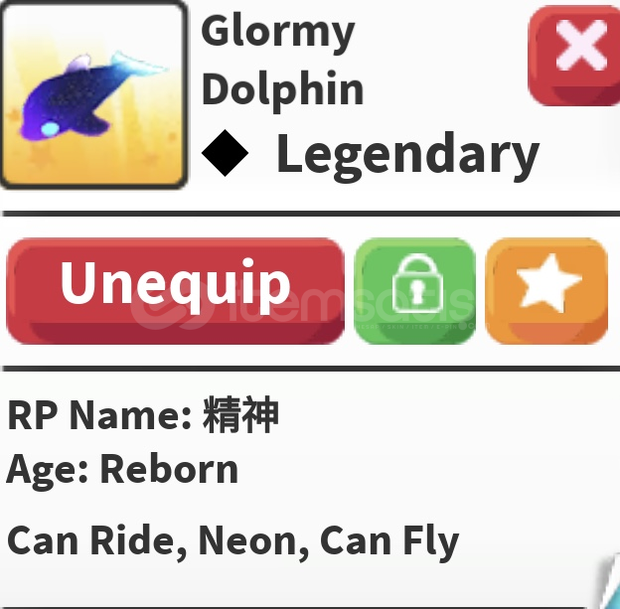Click the "Can Fly" trait text
The image size is (620, 609).
tap(389, 542)
